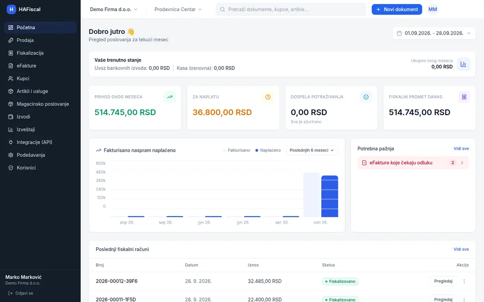484x302 pixels.
Task: Focus the Pretraži dokumente search field
Action: [x=291, y=9]
